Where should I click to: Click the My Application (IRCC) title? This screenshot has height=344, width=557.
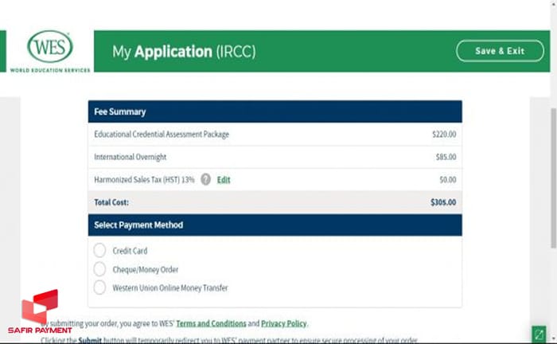click(184, 52)
